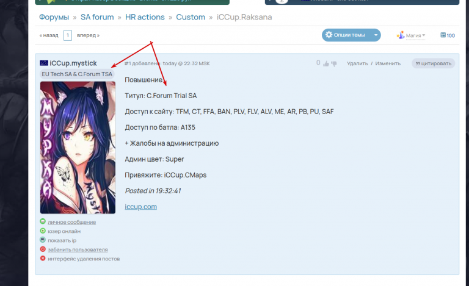469x286 pixels.
Task: Click the post rating count 0
Action: pyautogui.click(x=318, y=63)
